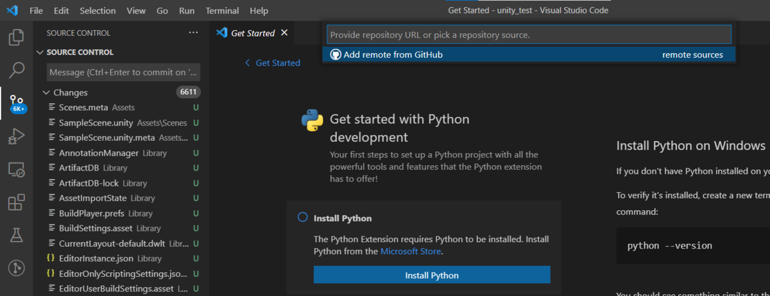The width and height of the screenshot is (770, 296).
Task: Open the View menu
Action: click(x=136, y=11)
